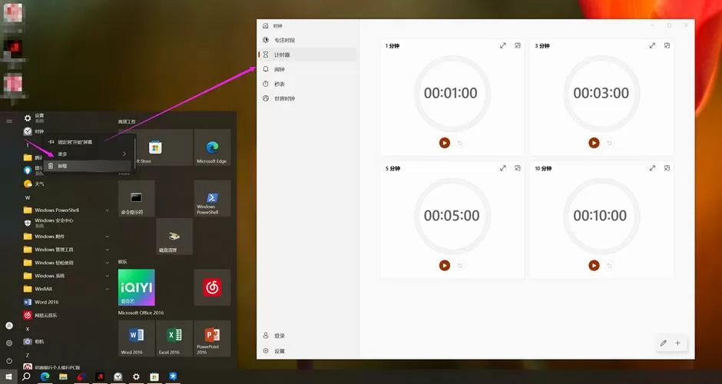Select 计时器 in Clock sidebar
The height and width of the screenshot is (384, 722).
click(x=308, y=55)
